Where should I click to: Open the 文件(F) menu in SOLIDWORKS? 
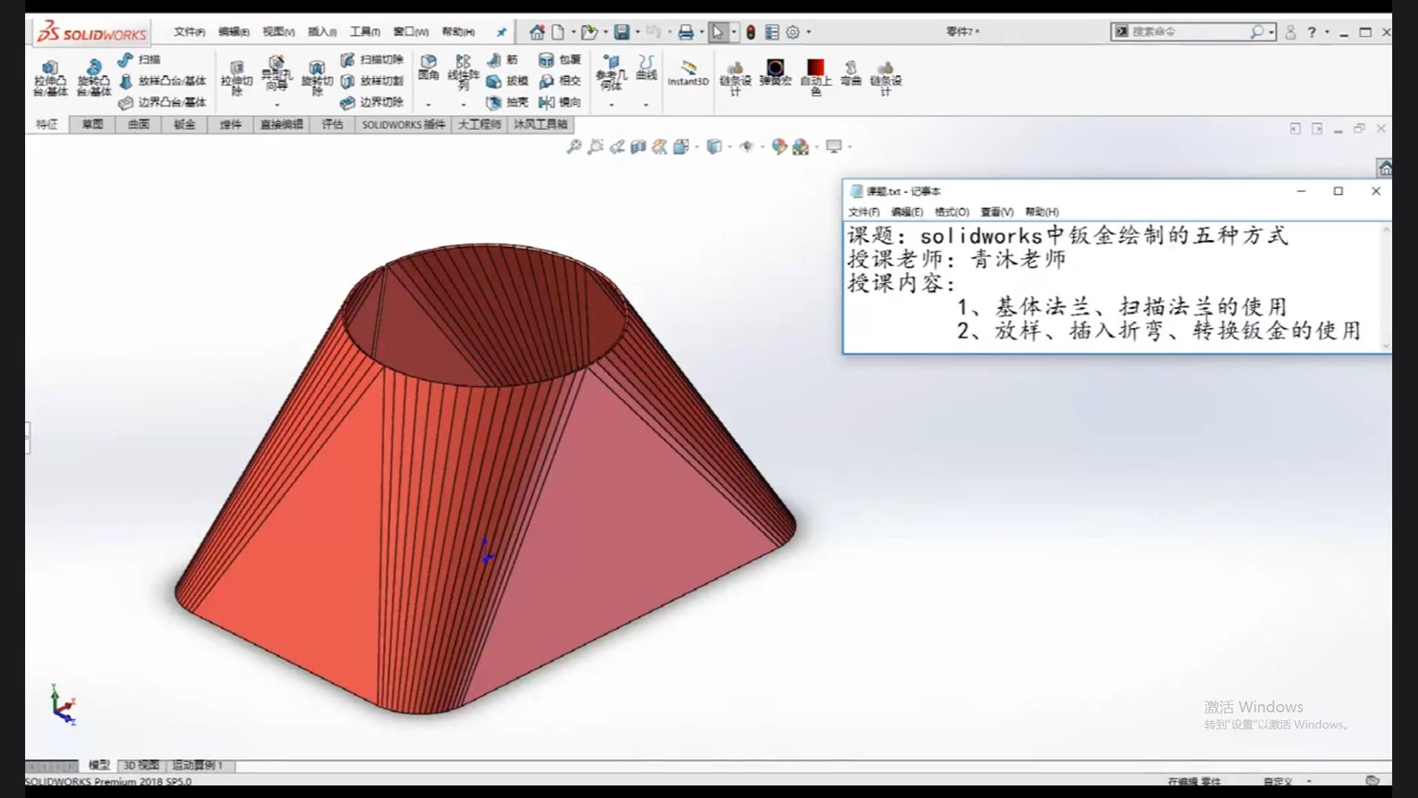pos(189,32)
